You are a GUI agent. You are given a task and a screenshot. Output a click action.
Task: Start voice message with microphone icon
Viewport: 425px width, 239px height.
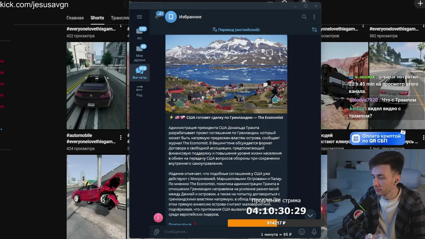314,232
